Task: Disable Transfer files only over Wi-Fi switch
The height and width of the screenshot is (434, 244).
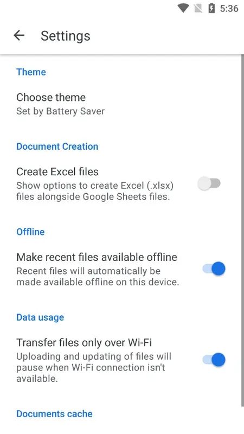Action: click(214, 360)
